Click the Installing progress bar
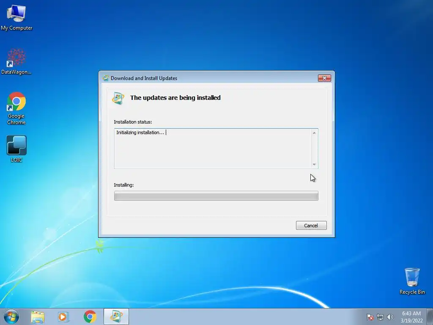Image resolution: width=433 pixels, height=325 pixels. pyautogui.click(x=216, y=196)
